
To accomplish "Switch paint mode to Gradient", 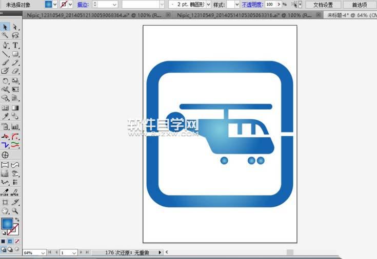I will (10, 241).
